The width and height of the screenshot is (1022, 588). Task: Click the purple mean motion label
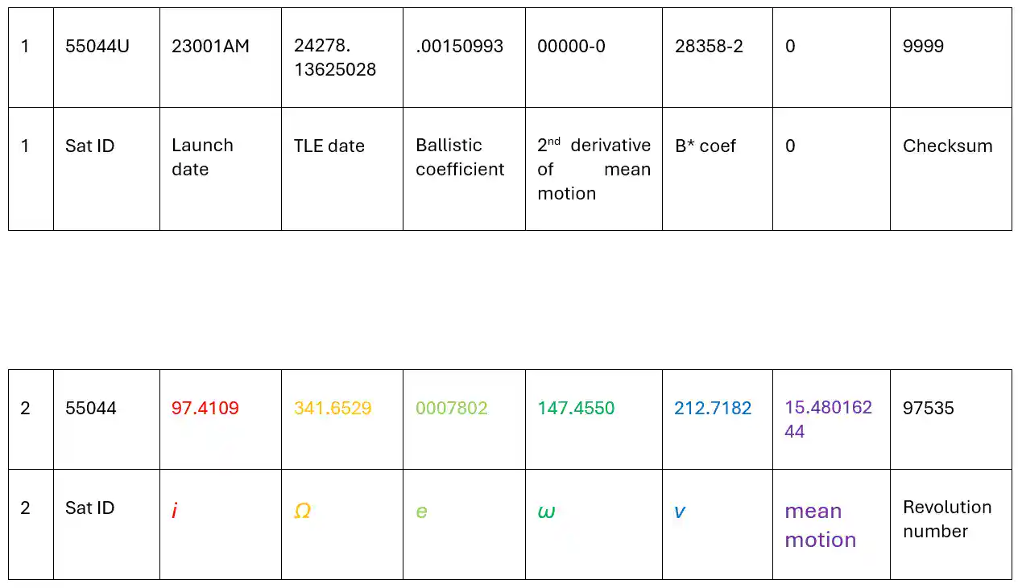click(820, 525)
